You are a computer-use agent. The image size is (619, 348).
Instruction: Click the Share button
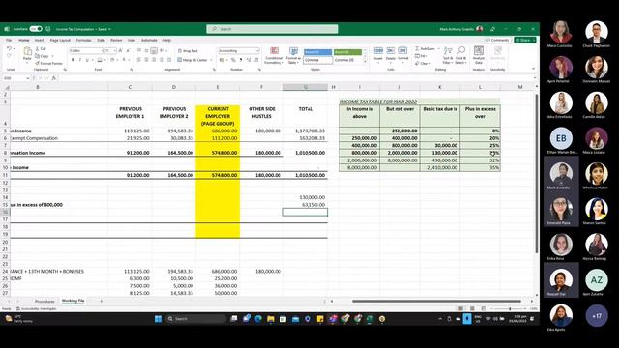(524, 41)
